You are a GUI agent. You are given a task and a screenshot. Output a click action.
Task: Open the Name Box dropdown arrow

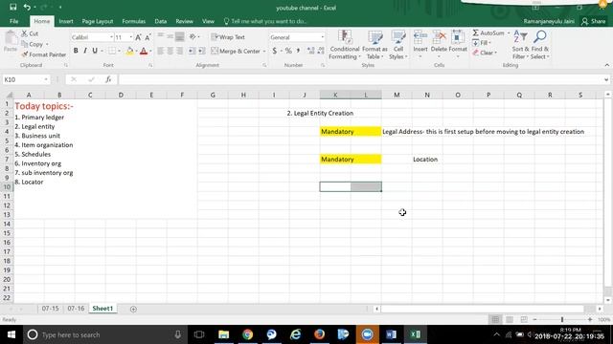46,79
